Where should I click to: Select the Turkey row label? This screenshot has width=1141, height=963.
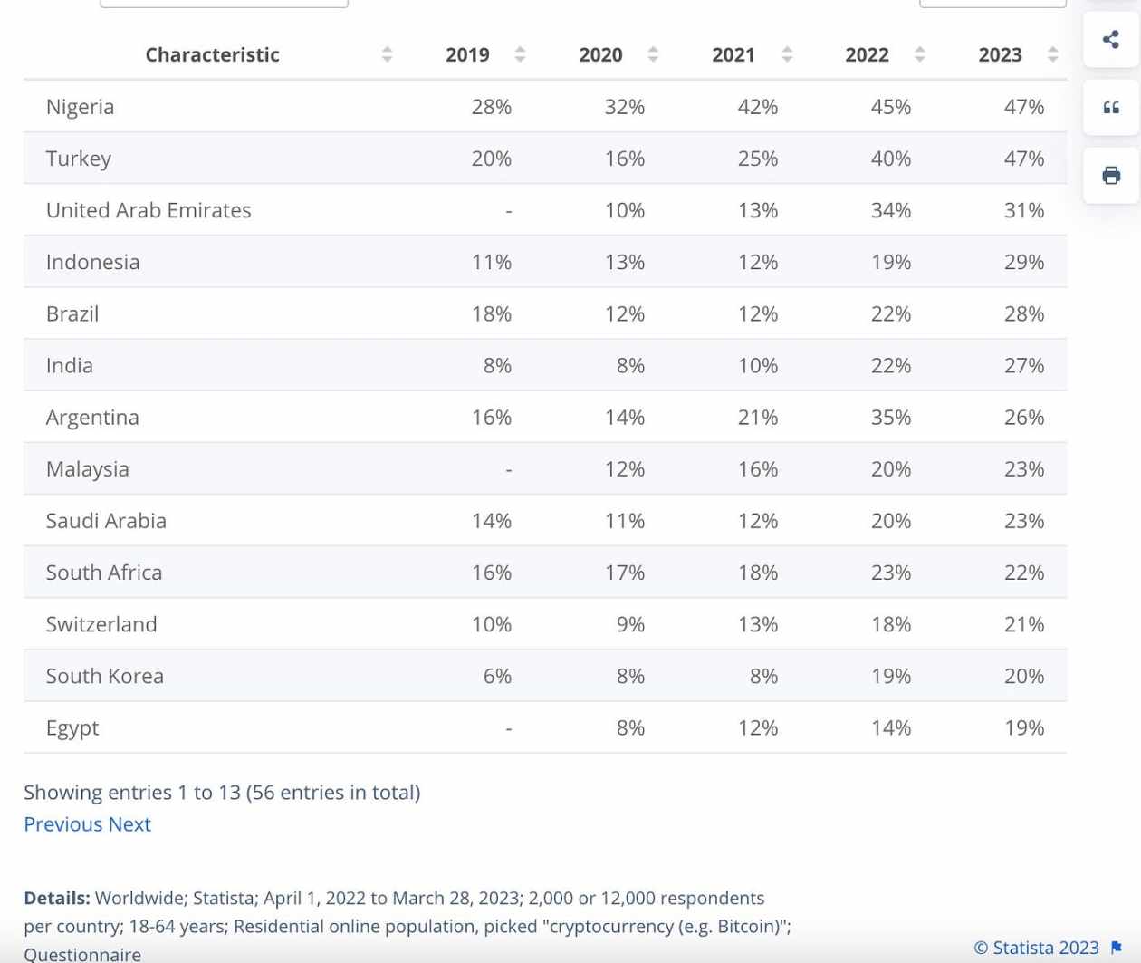[x=79, y=159]
